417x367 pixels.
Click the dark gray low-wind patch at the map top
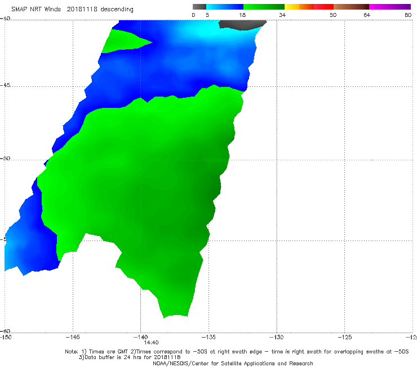coord(242,24)
